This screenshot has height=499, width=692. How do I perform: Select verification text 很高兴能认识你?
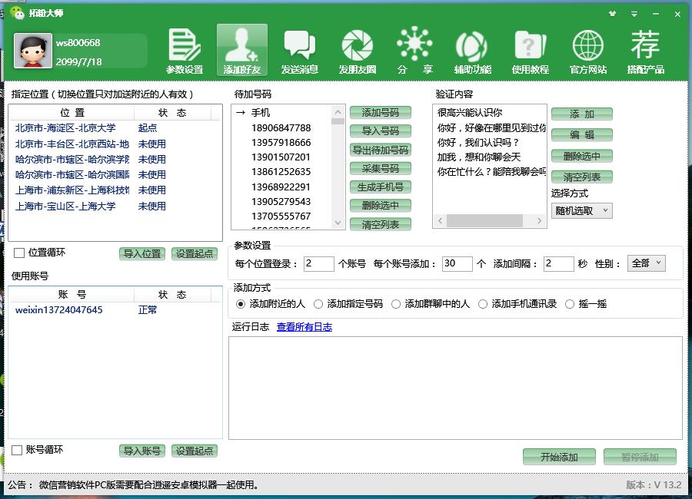point(470,113)
